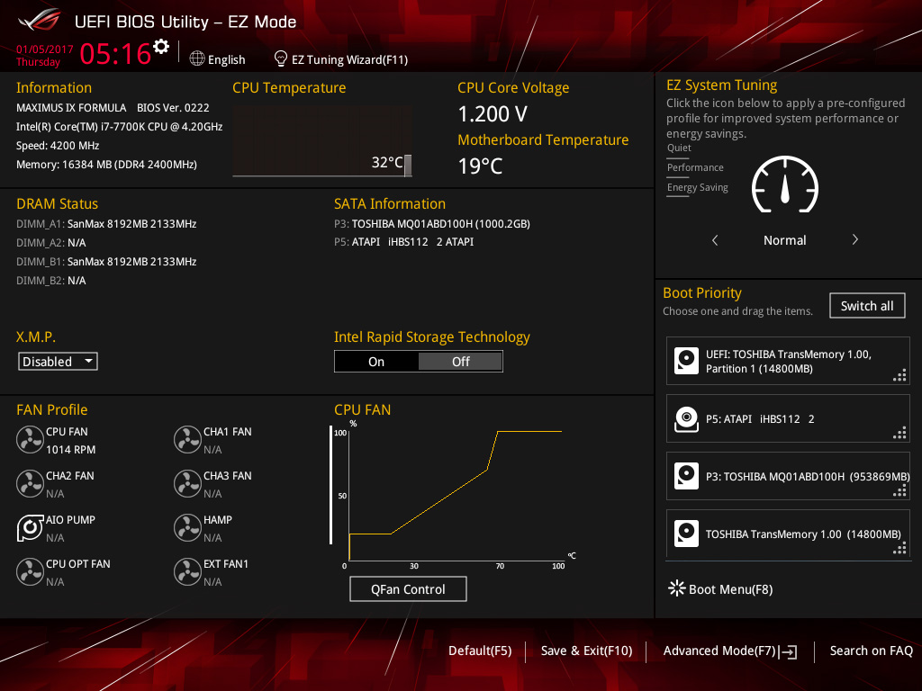Click the text 'DIMM_A1: SanMax 8192MB 2133MHz'

coord(106,224)
